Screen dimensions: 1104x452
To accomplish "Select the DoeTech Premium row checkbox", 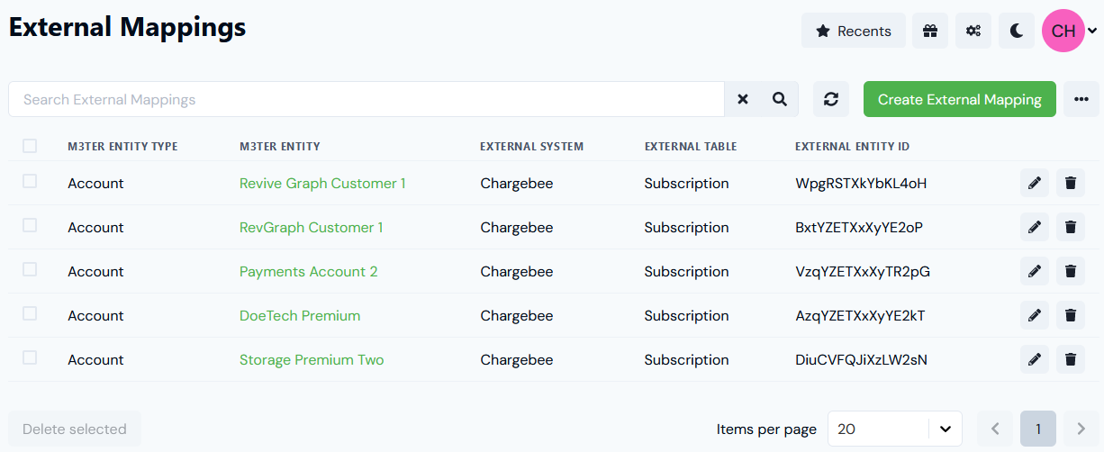I will pos(30,313).
